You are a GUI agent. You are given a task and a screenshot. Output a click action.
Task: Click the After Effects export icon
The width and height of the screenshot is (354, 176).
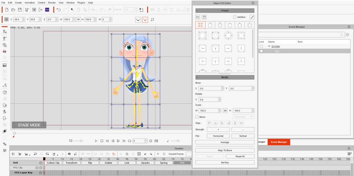pos(47,10)
